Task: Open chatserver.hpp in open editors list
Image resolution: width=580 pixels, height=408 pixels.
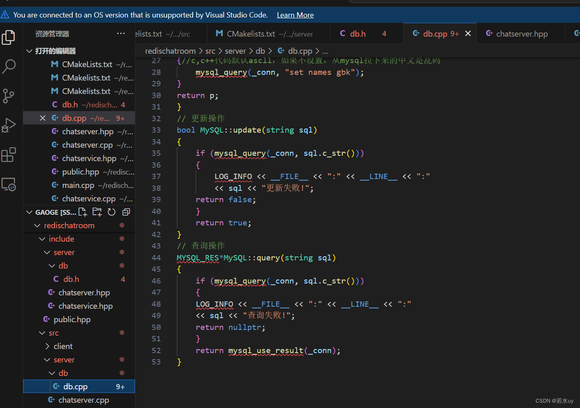Action: coord(79,131)
